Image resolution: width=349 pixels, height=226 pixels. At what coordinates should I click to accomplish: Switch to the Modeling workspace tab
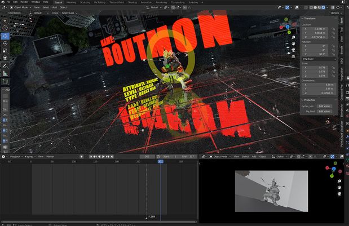point(71,2)
